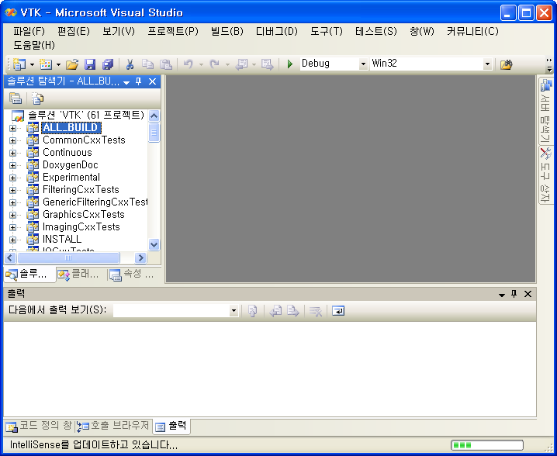Select the ImagingCxxTests project
The width and height of the screenshot is (557, 456).
(x=81, y=227)
